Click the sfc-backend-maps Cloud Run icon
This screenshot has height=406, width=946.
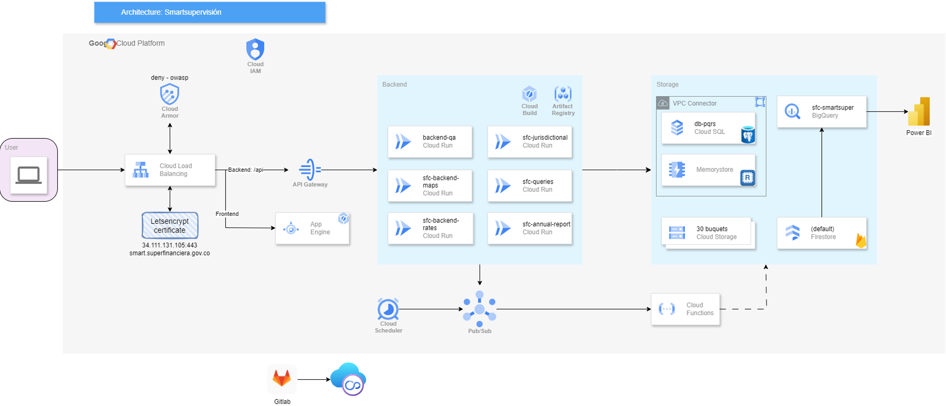pos(403,185)
